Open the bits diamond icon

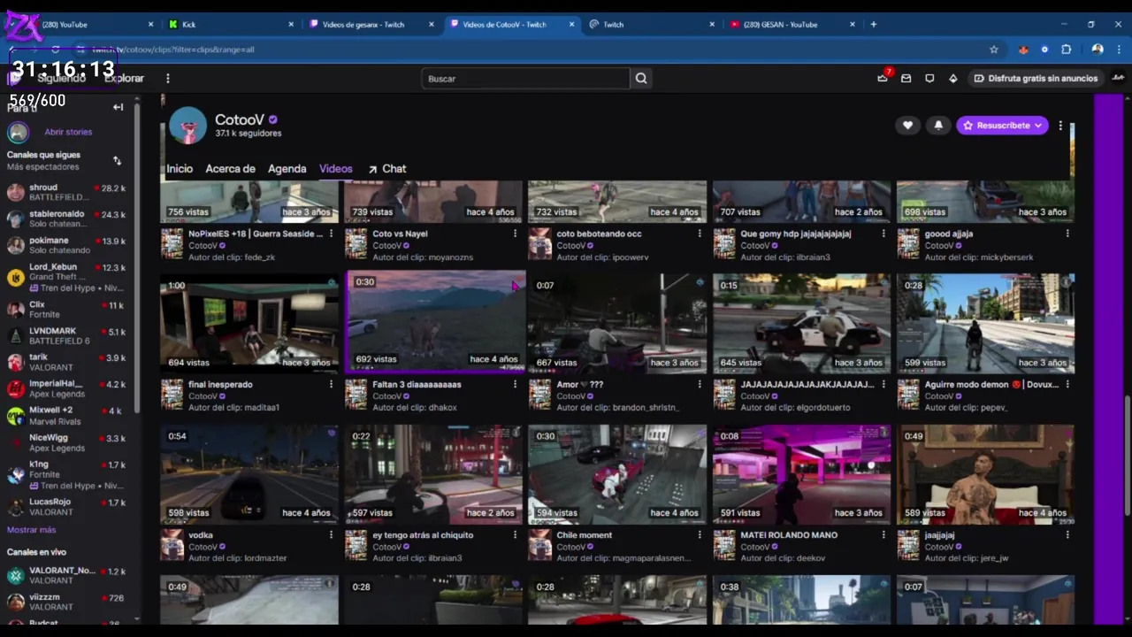point(952,79)
